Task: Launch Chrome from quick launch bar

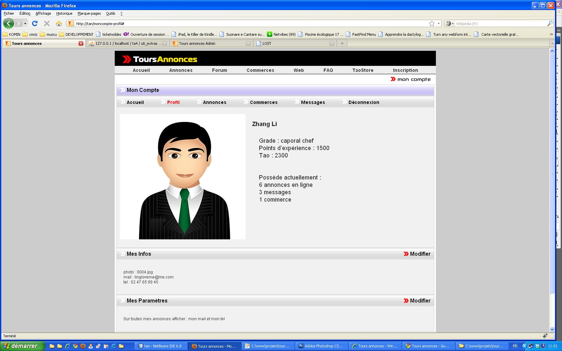Action: pos(75,346)
